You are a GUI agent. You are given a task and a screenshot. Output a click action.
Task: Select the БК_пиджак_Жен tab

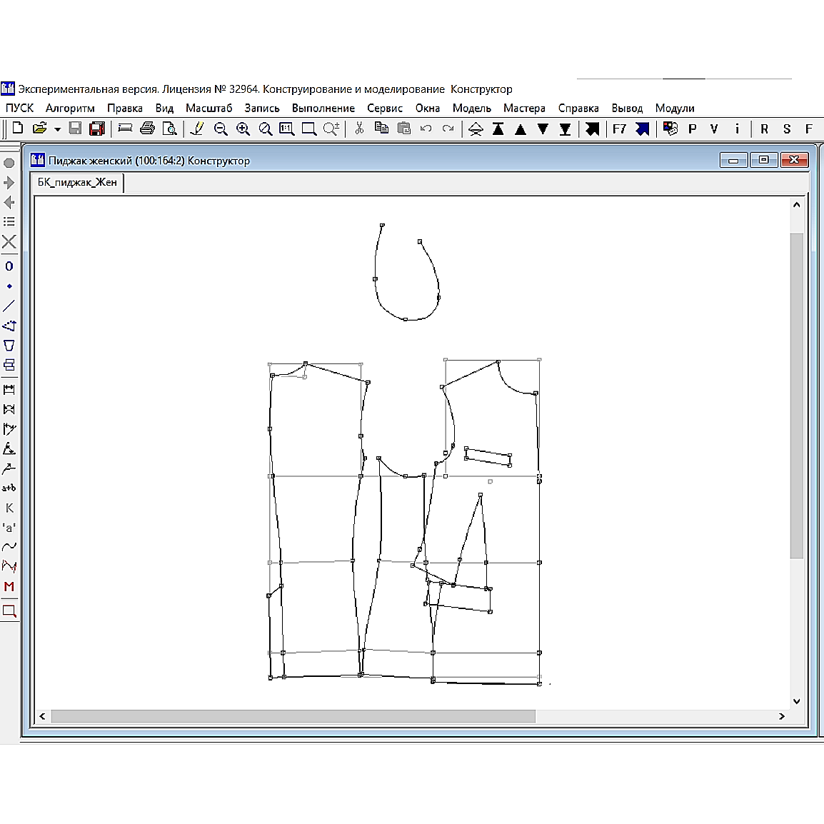point(77,183)
